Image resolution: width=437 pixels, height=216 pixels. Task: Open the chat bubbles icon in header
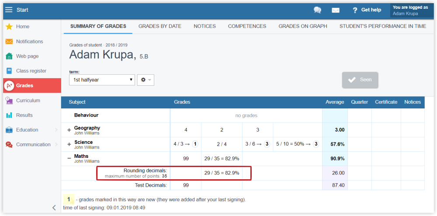[x=317, y=10]
